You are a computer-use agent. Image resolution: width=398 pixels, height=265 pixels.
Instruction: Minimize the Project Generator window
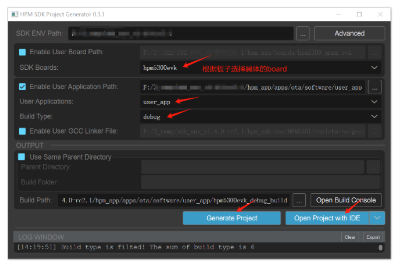338,14
